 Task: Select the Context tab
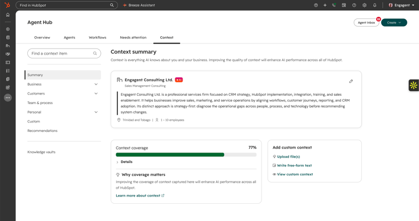pyautogui.click(x=167, y=37)
